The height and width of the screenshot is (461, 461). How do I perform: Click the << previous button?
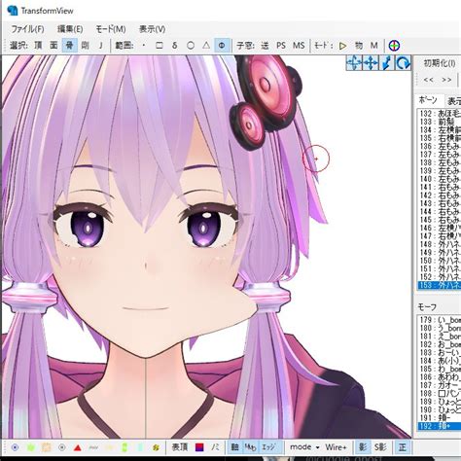coord(429,80)
